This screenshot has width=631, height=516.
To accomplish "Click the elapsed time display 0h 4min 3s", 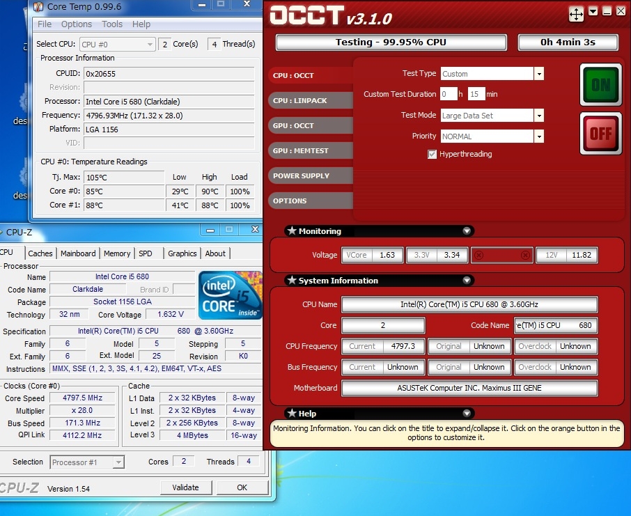I will pyautogui.click(x=568, y=42).
